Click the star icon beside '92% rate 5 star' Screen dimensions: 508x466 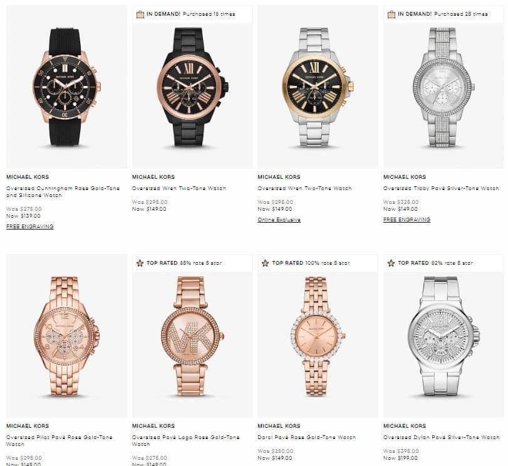coord(391,263)
